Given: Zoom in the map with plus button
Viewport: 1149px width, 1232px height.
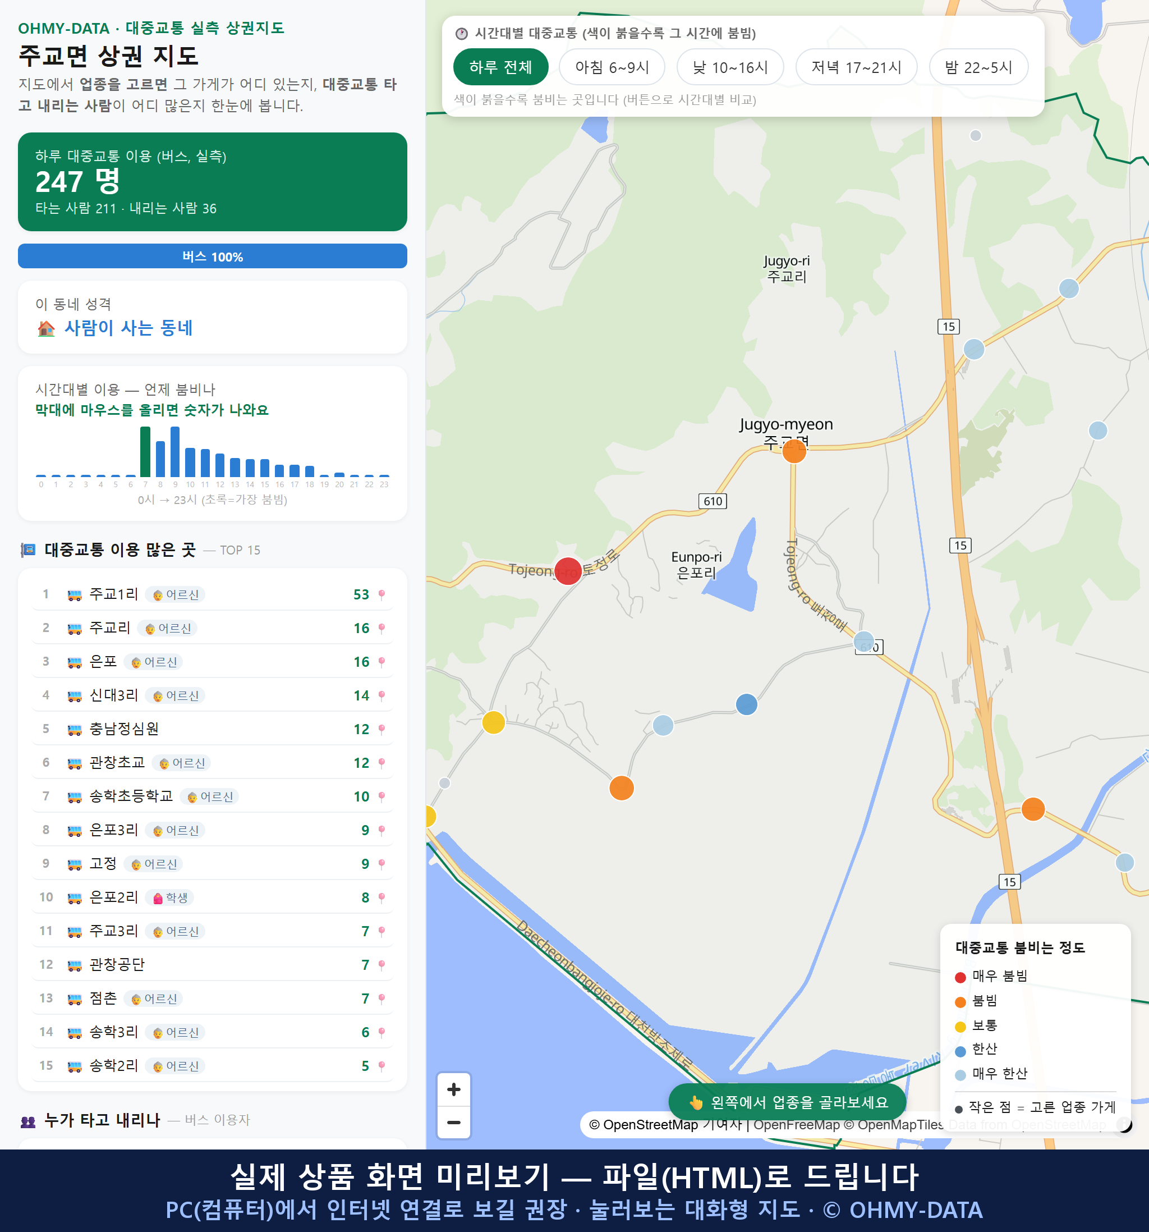Looking at the screenshot, I should point(453,1089).
